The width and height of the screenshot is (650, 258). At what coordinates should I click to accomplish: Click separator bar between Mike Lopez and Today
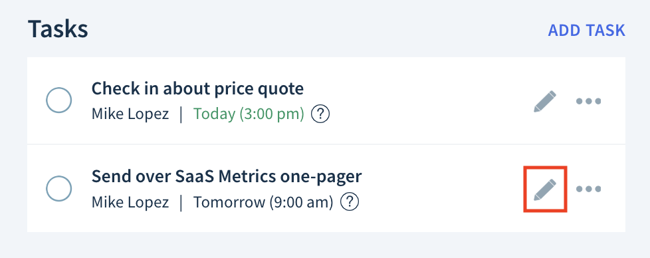(181, 114)
